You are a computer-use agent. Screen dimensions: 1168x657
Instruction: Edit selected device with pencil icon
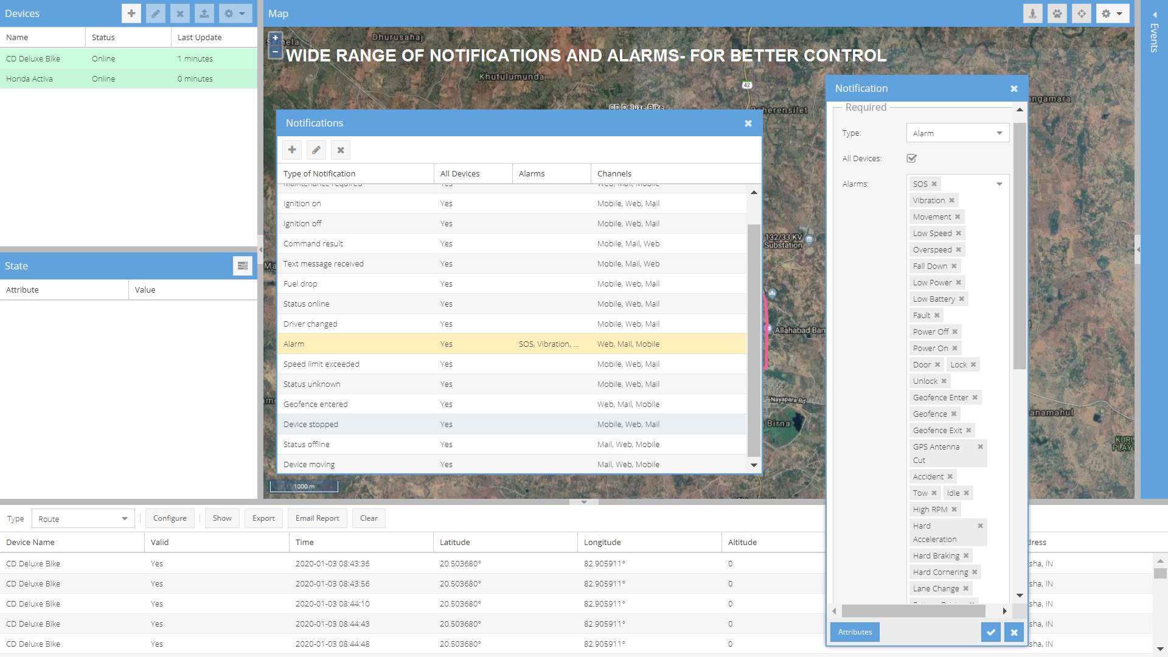point(156,13)
